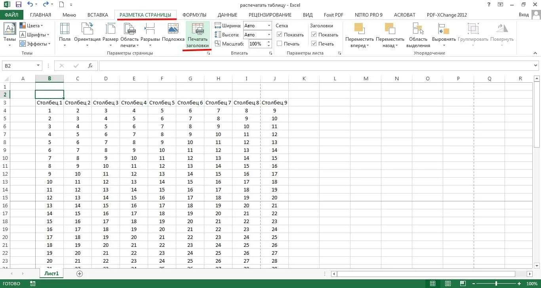Viewport: 541px width, 288px height.
Task: Switch to ФОРМУЛЫ tab
Action: pos(195,15)
